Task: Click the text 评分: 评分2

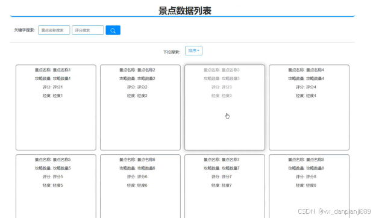Action: point(137,87)
